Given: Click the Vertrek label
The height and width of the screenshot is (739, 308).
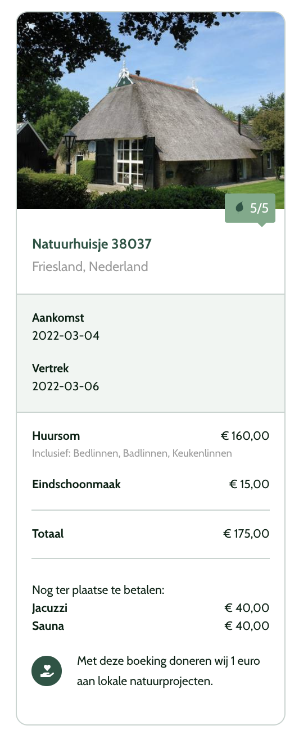Looking at the screenshot, I should pyautogui.click(x=51, y=368).
